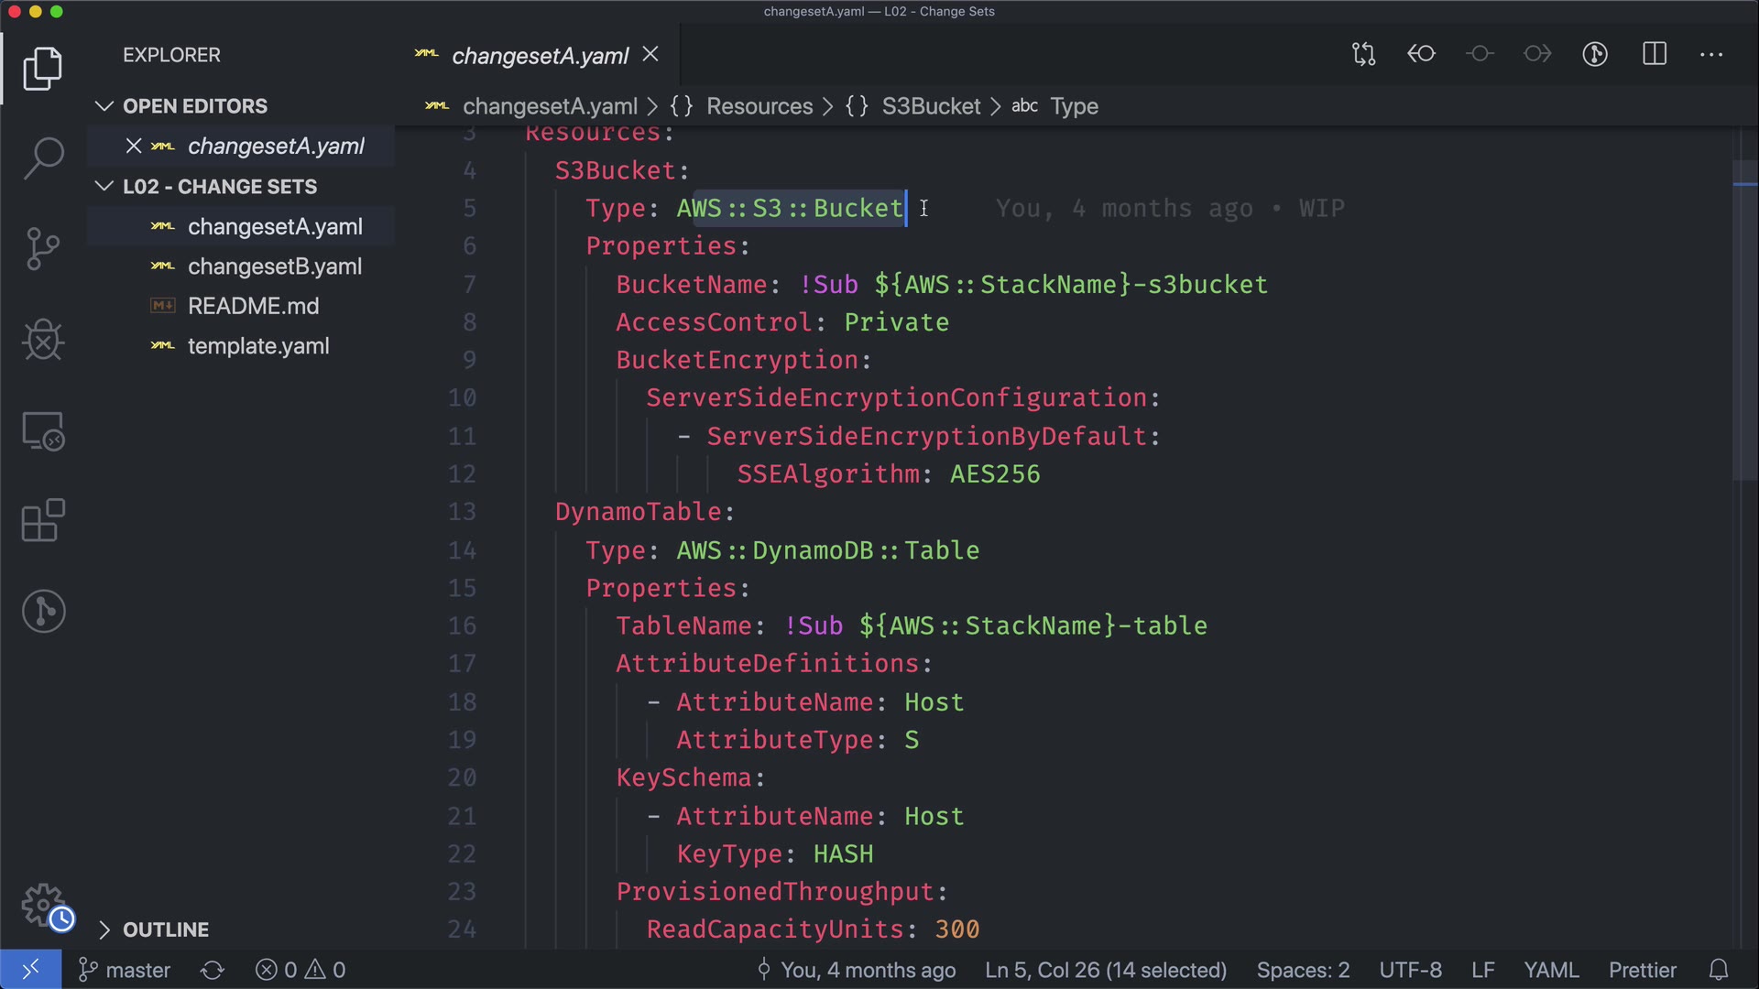
Task: Select the changesetA.yaml editor tab
Action: coord(539,56)
